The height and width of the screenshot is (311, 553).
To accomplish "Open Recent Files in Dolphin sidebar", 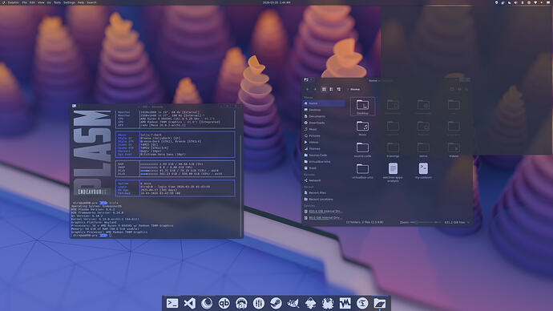I will [x=324, y=192].
